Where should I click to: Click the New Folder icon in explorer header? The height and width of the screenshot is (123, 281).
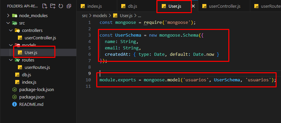coord(53,6)
